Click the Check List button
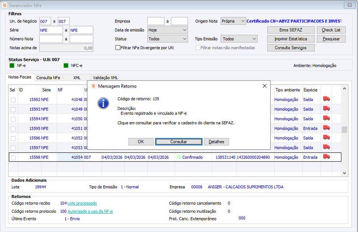The image size is (358, 232). [331, 30]
